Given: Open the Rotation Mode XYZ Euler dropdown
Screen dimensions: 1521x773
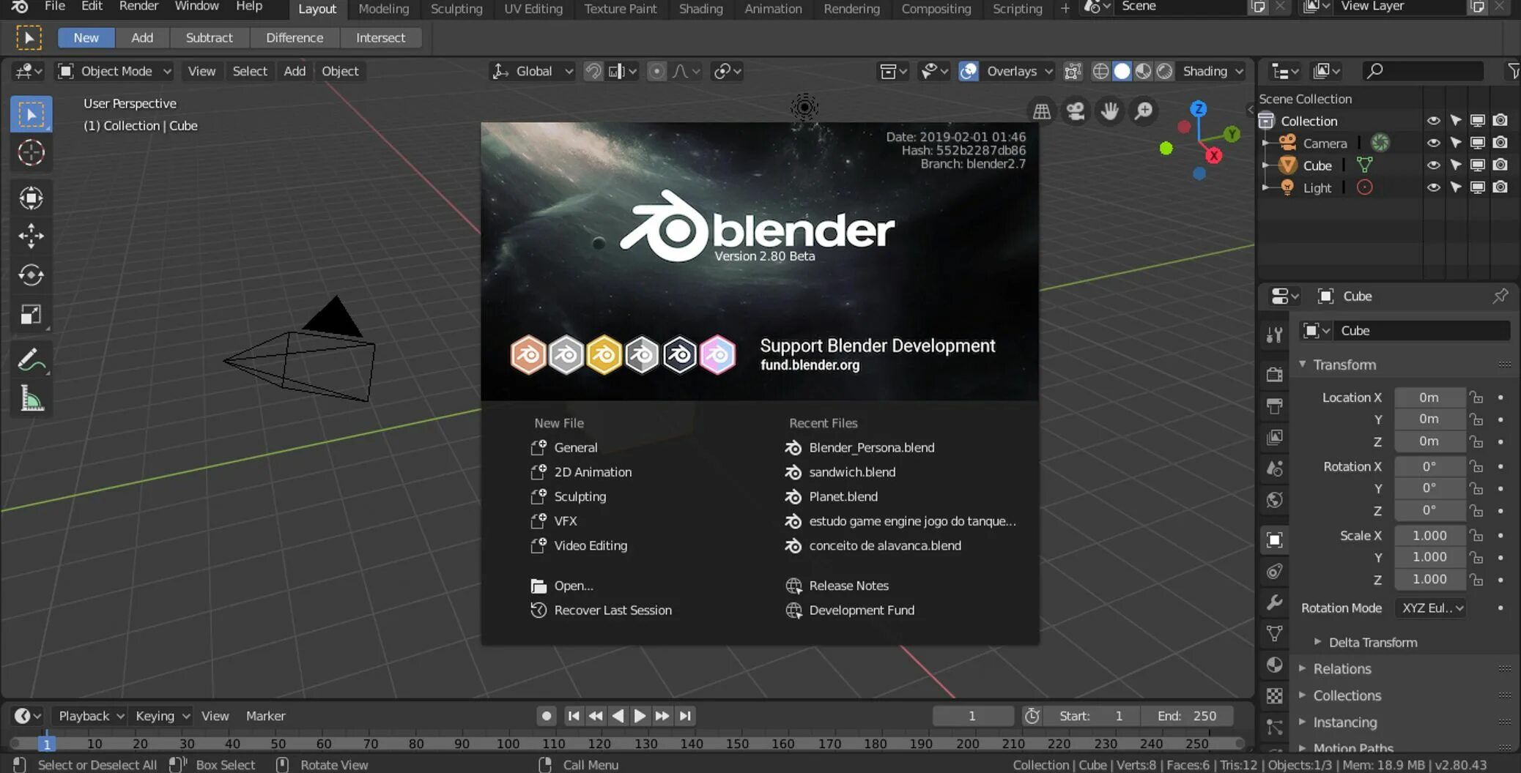Looking at the screenshot, I should [1431, 608].
